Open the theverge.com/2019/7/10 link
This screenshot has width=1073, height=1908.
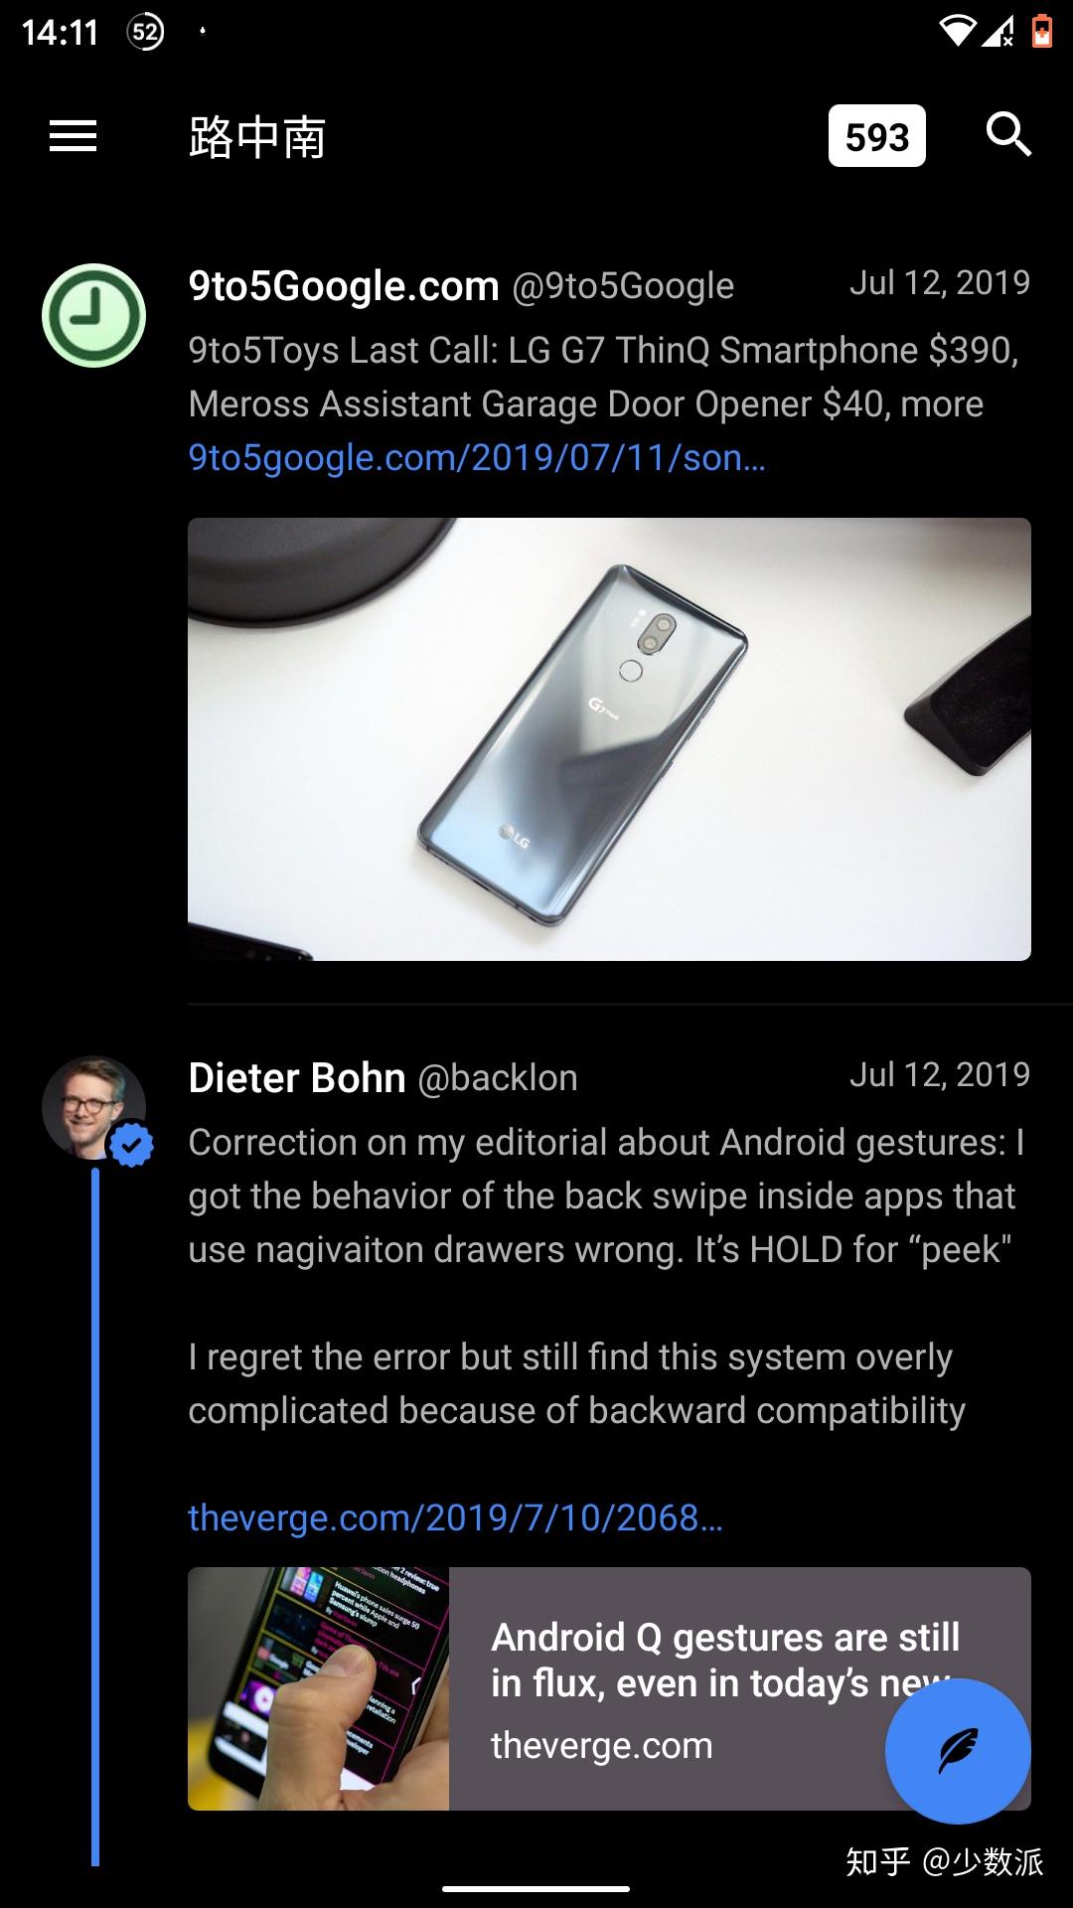(455, 1517)
